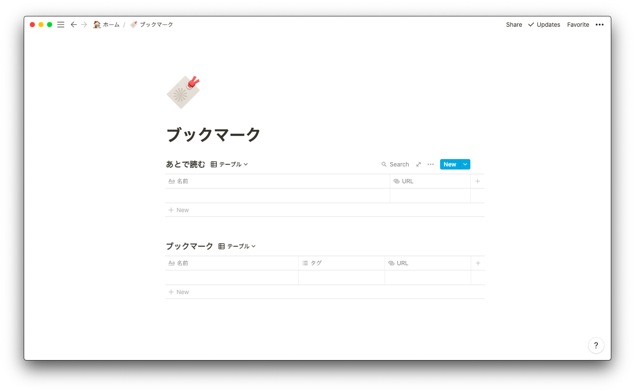Expand the テーブル view dropdown for ブックマーク table
Screen dimensions: 635x392
[x=237, y=246]
